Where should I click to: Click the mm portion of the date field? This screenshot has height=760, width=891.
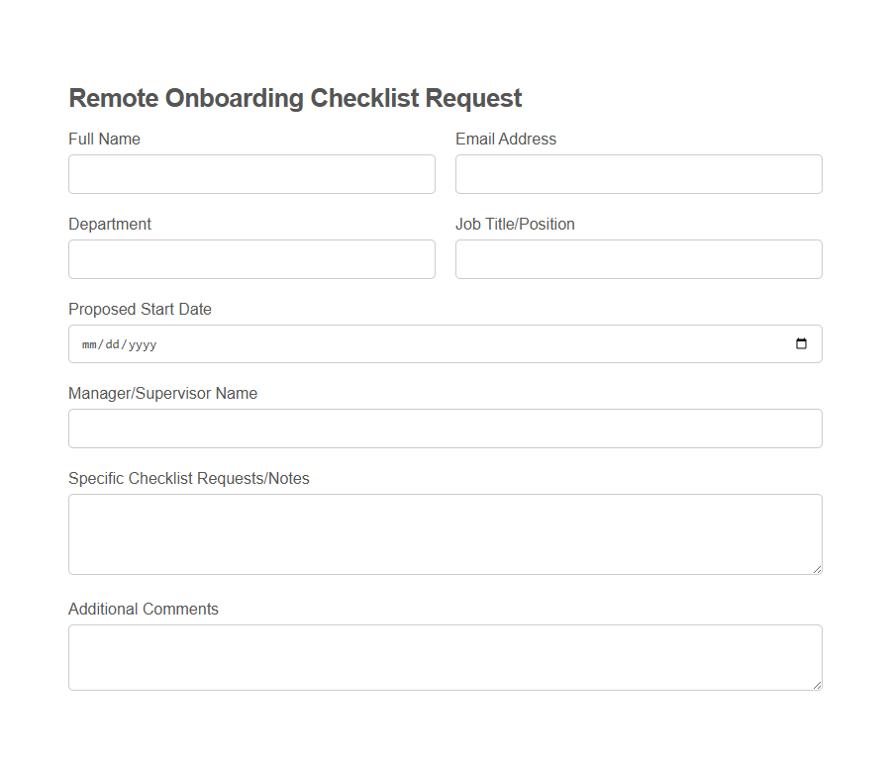coord(88,344)
